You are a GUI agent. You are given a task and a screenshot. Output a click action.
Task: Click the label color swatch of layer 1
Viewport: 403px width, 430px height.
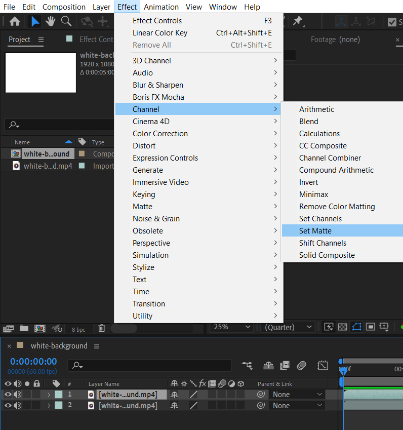pyautogui.click(x=59, y=395)
